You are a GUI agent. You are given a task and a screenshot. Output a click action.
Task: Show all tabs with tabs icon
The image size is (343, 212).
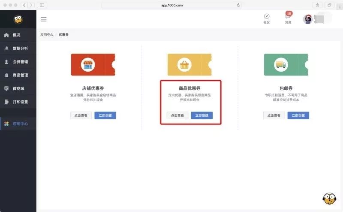pos(329,5)
